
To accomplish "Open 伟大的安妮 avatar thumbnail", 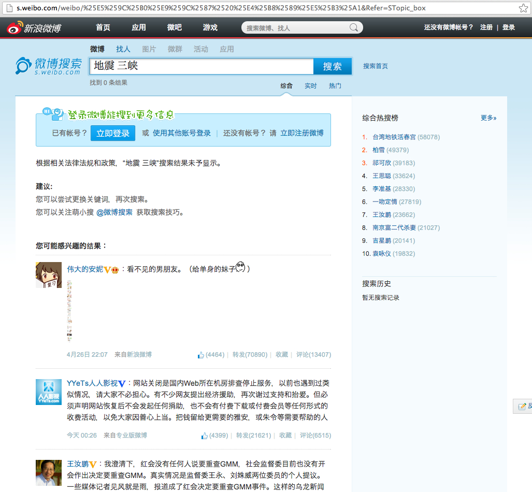I will click(x=49, y=275).
